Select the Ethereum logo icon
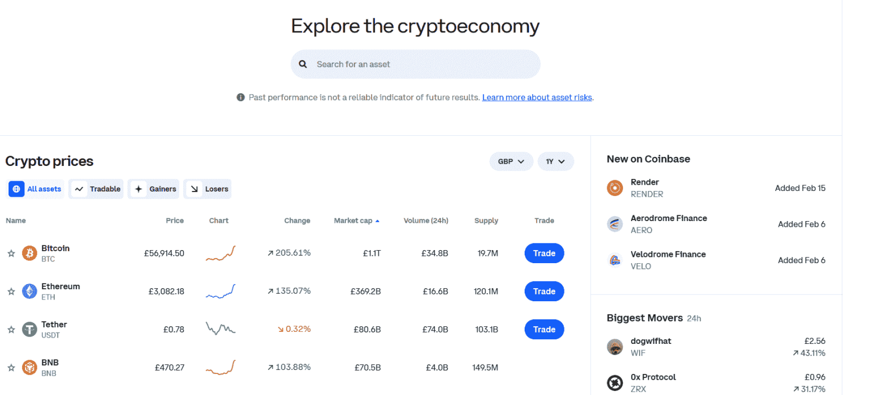Screen dimensions: 874x395 pos(30,291)
